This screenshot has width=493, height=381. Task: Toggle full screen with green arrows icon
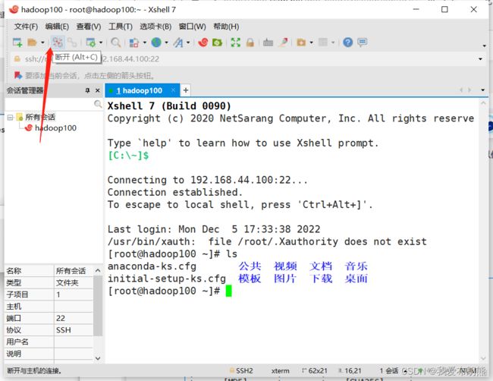pos(235,43)
